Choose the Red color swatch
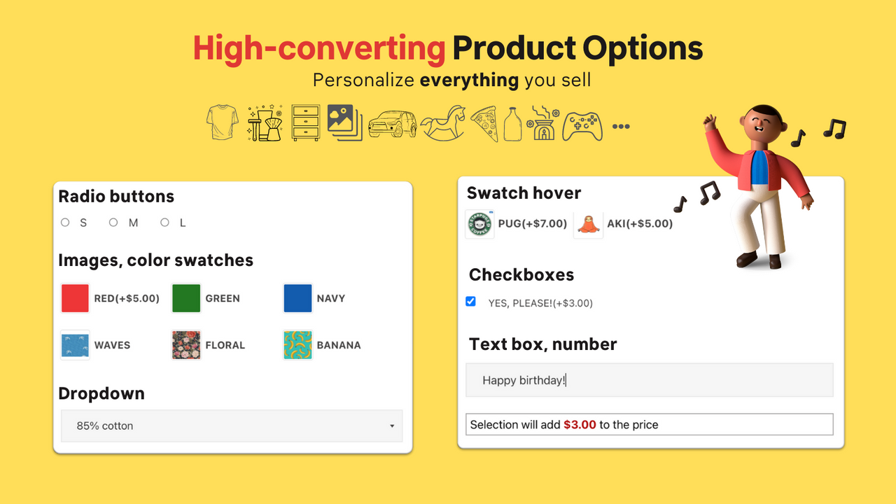Screen dimensions: 896x504 [75, 298]
